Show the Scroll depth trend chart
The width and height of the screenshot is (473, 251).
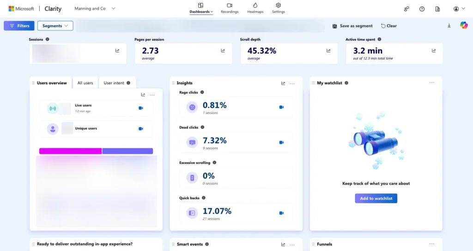pos(328,51)
